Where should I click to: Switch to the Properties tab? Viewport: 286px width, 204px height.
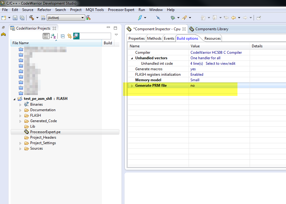[136, 38]
